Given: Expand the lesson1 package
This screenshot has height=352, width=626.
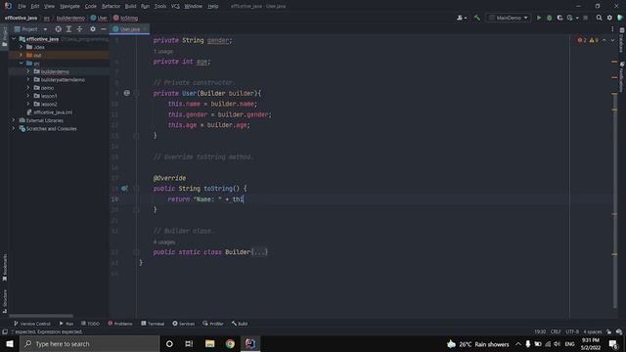Looking at the screenshot, I should [28, 96].
